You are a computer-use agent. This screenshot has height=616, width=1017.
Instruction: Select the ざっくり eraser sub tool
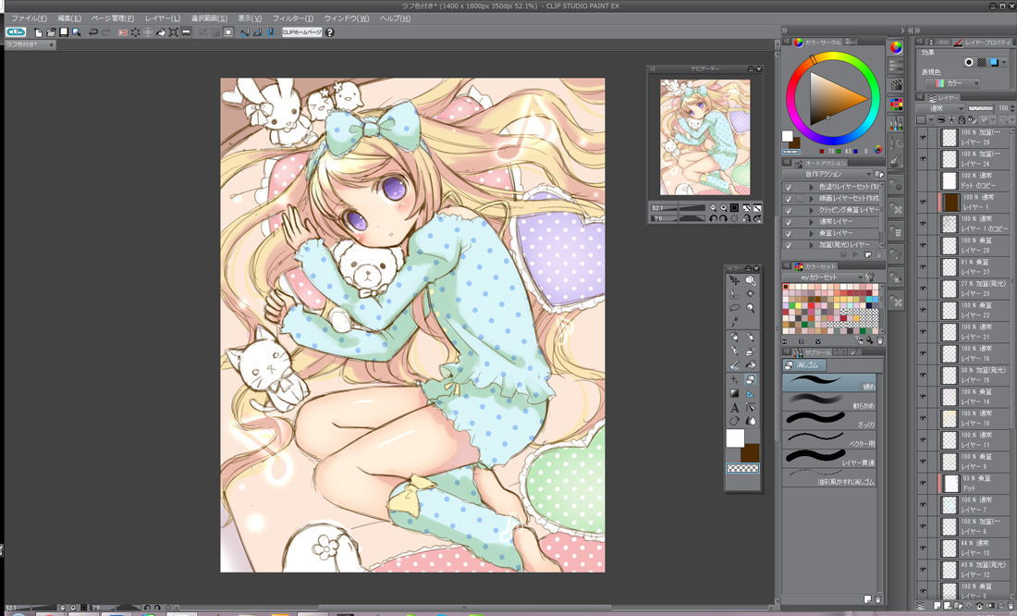pos(829,419)
